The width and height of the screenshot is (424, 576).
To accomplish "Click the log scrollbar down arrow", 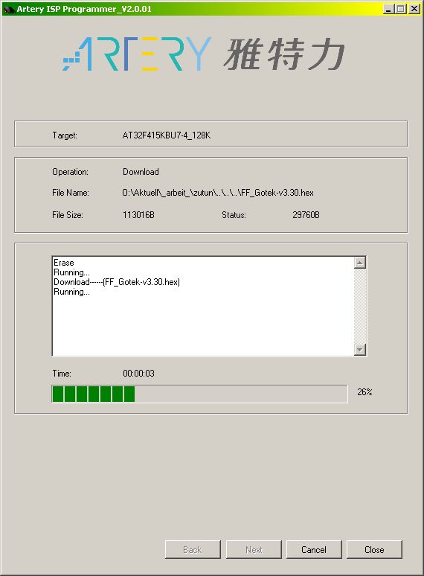I will tap(360, 349).
